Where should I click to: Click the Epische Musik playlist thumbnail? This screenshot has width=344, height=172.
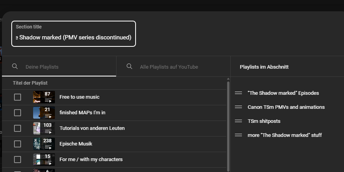click(44, 144)
